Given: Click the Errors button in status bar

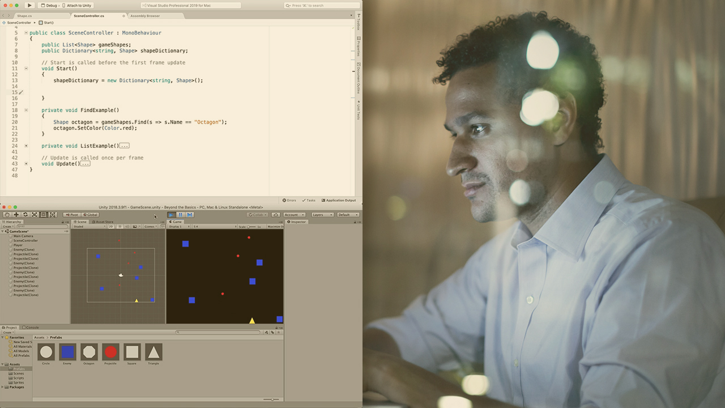Looking at the screenshot, I should (289, 200).
